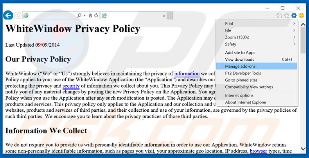The width and height of the screenshot is (309, 158).
Task: Click the 'Information We Collect' heading
Action: [x=46, y=130]
